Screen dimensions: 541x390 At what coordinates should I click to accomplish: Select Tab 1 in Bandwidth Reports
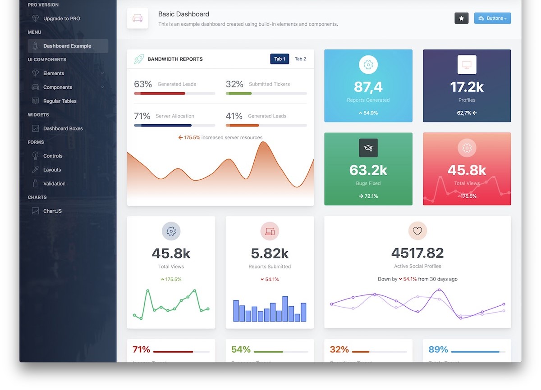(280, 59)
